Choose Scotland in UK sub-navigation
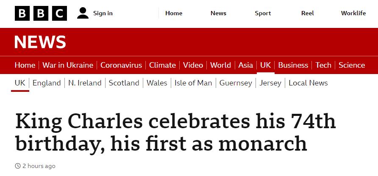 pyautogui.click(x=124, y=83)
